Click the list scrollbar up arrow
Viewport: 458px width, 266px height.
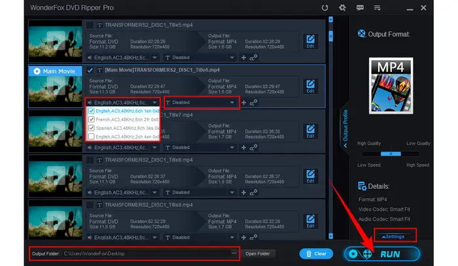[330, 20]
